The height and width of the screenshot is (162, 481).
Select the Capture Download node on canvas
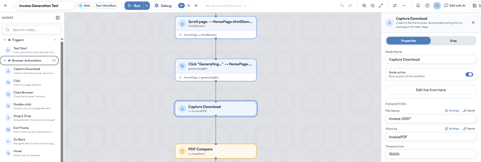(x=216, y=109)
